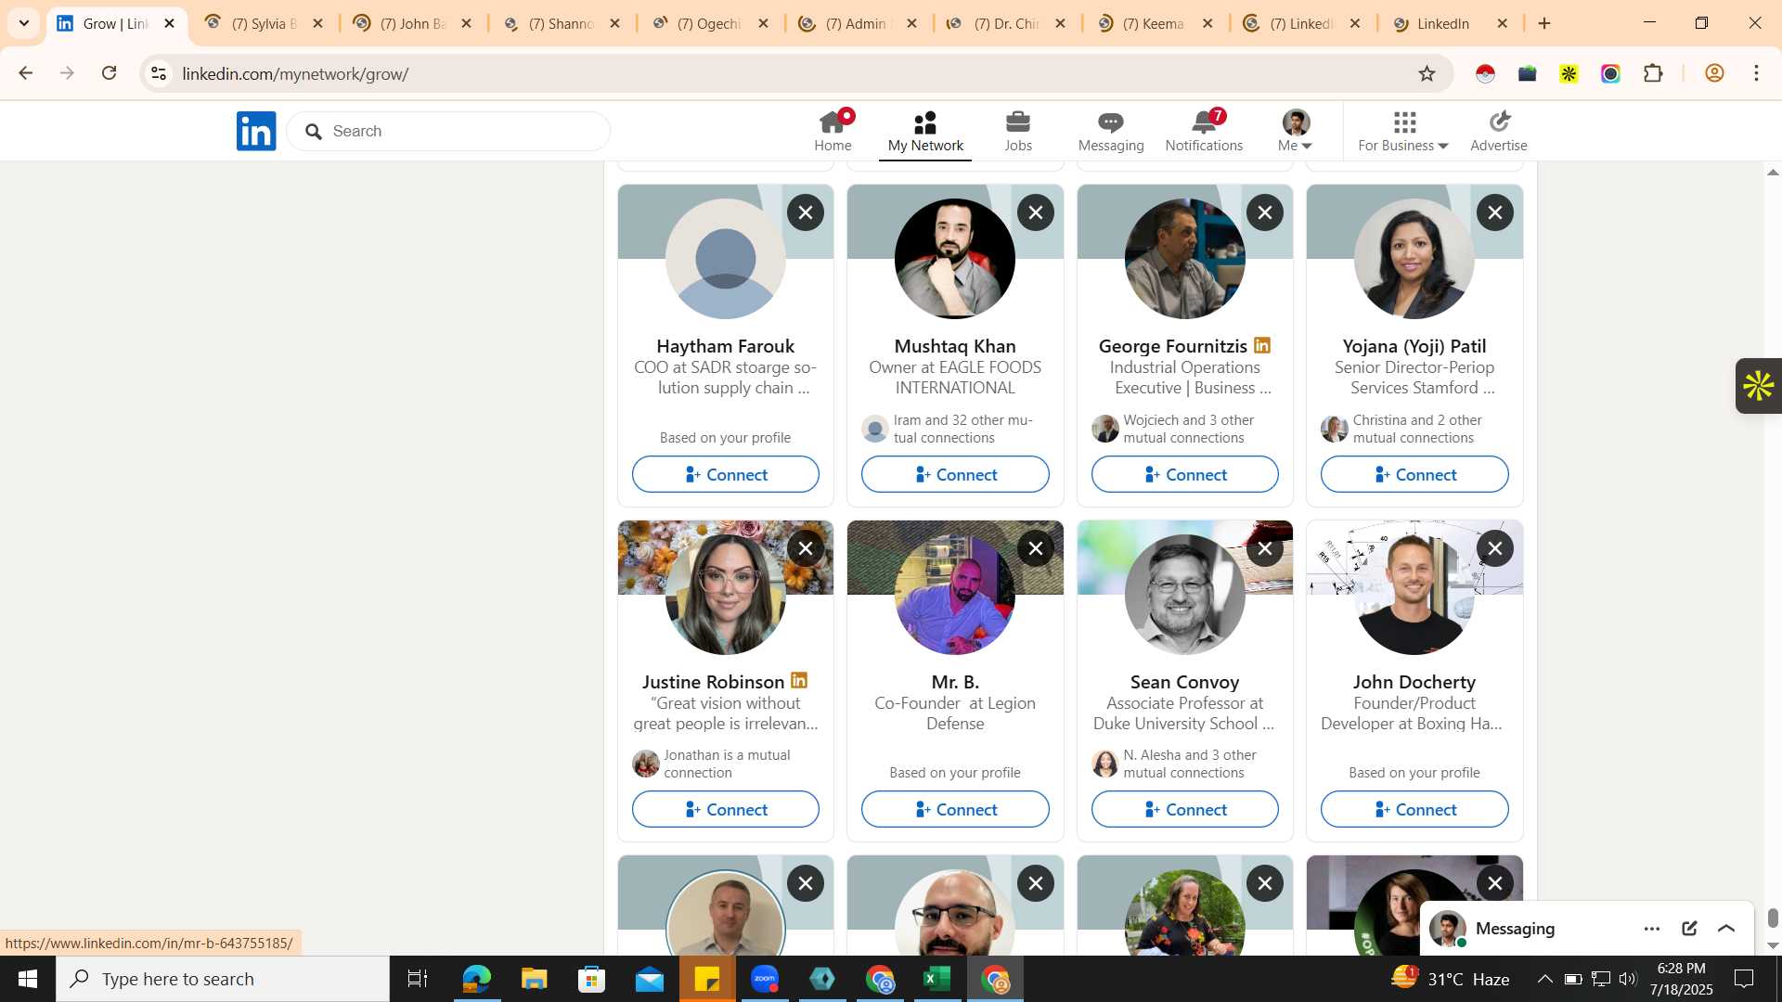The image size is (1782, 1002).
Task: Click the address bar URL
Action: (295, 73)
